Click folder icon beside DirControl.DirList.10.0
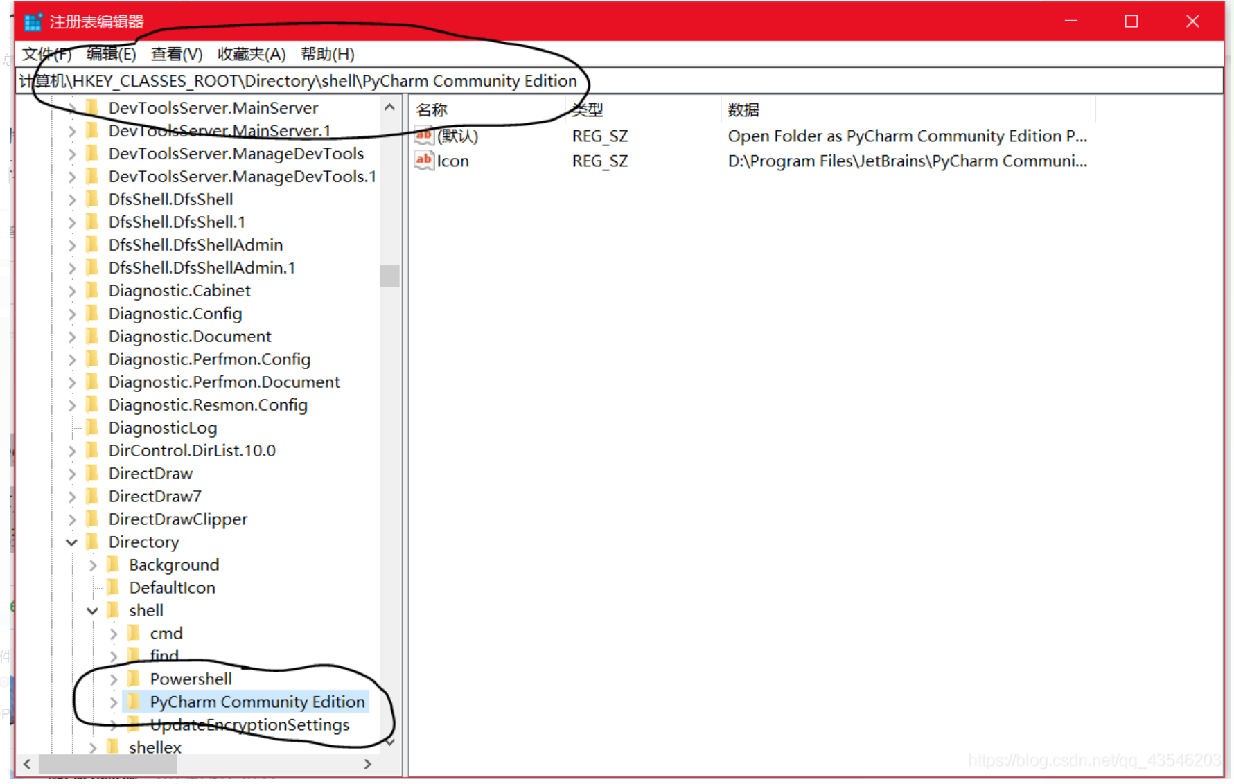1234x784 pixels. 92,451
